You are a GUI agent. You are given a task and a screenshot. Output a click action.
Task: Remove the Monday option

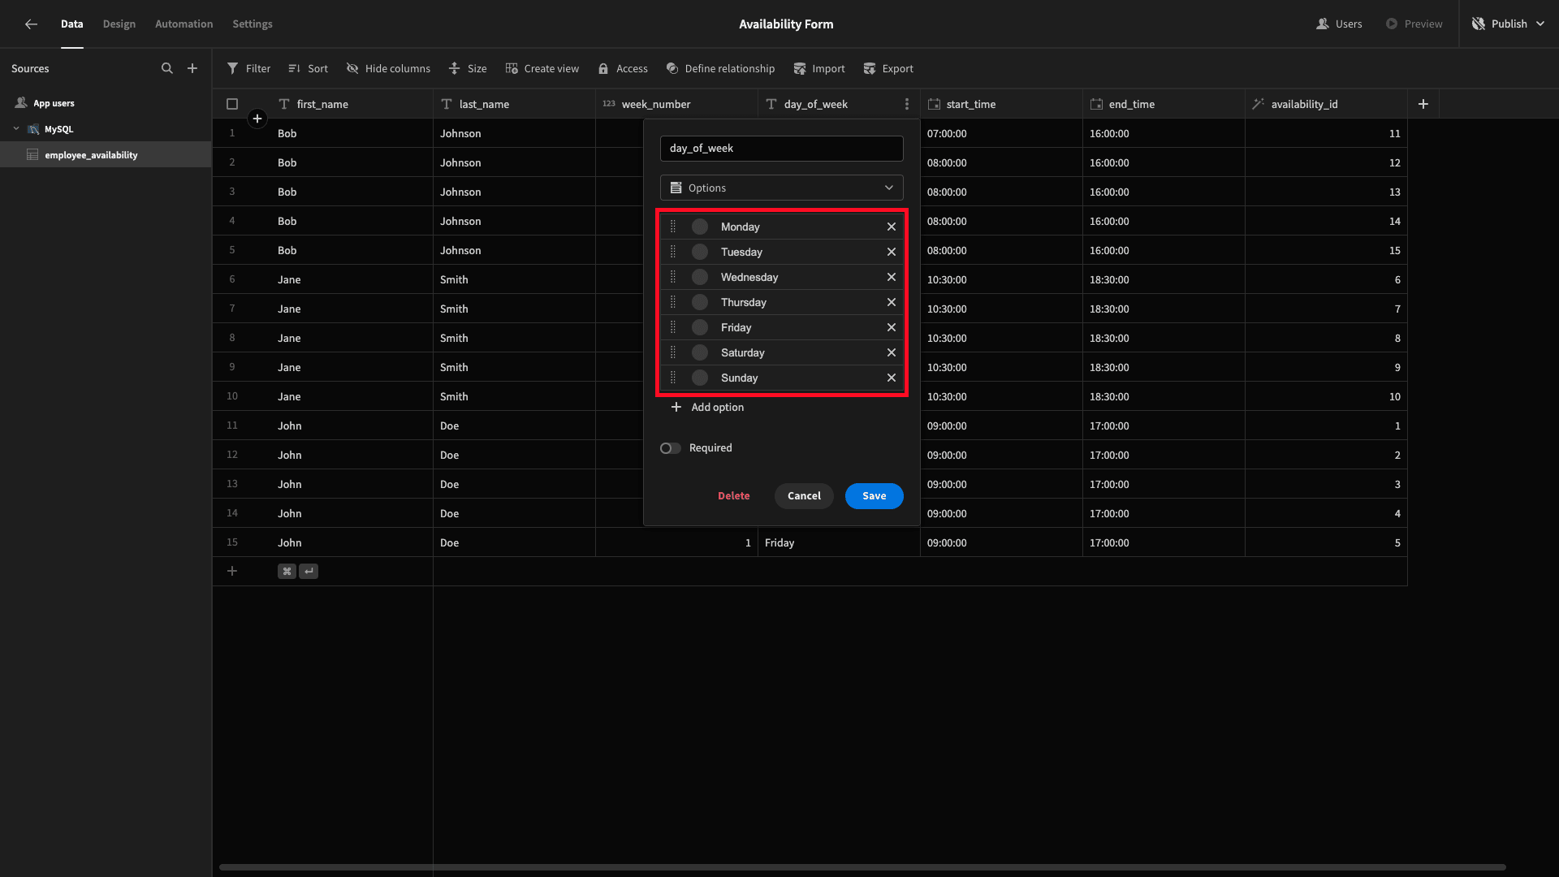pos(892,227)
